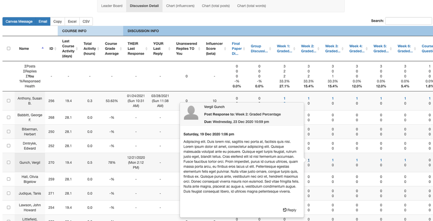This screenshot has height=221, width=433.
Task: Tick the checkbox for Judique, Tanis
Action: point(9,193)
